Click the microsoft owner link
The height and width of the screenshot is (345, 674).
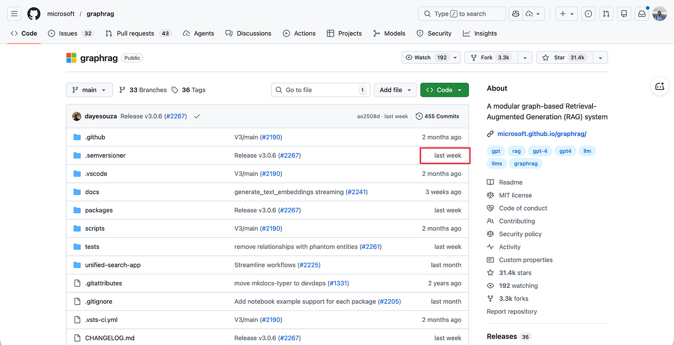pyautogui.click(x=61, y=14)
